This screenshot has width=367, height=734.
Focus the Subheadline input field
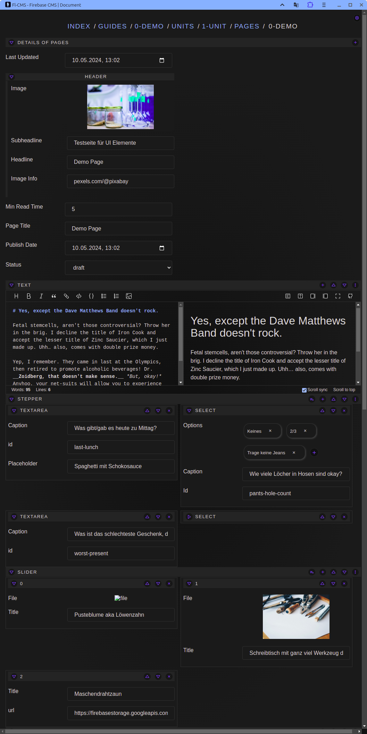coord(120,143)
